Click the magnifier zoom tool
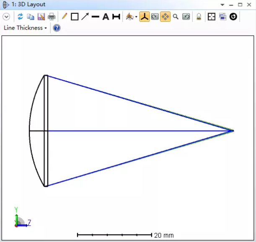This screenshot has width=256, height=242. point(176,17)
